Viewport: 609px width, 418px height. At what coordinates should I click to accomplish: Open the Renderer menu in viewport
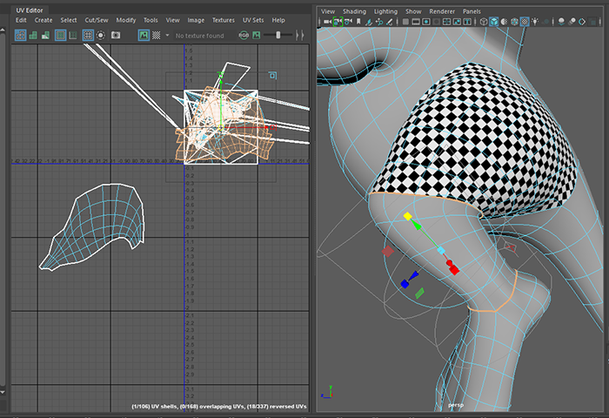(442, 11)
